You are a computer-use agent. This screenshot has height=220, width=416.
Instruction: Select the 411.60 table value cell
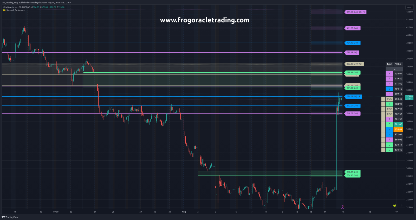tap(398, 84)
